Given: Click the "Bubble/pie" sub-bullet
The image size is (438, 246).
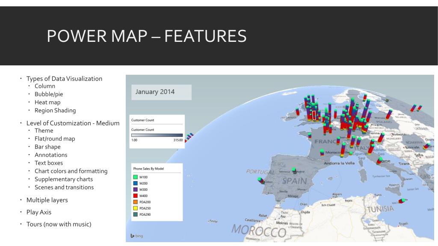Looking at the screenshot, I should point(49,94).
